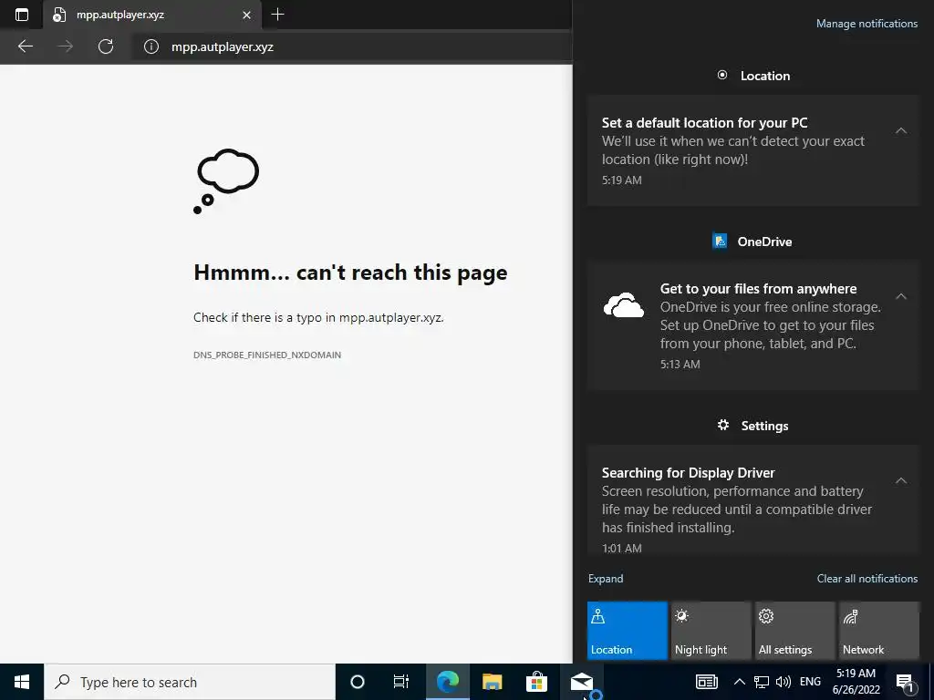Click the Hmmm... can't reach this page heading

coord(350,273)
